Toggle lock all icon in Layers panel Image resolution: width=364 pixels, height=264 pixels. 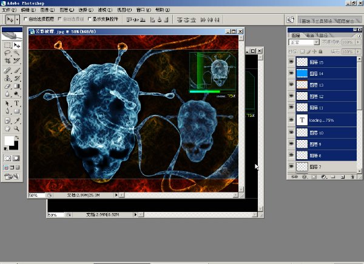[x=320, y=51]
